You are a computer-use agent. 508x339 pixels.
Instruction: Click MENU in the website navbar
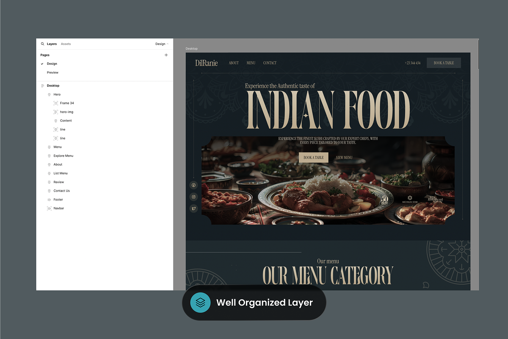pyautogui.click(x=251, y=63)
